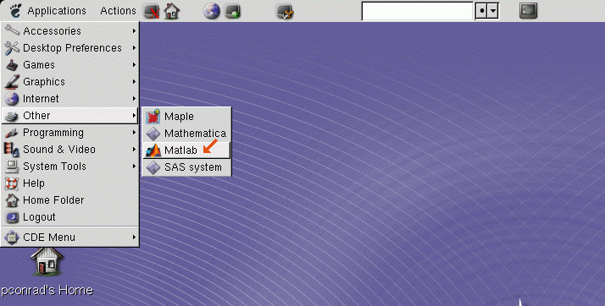
Task: Click the GNOME foot icon
Action: click(15, 10)
